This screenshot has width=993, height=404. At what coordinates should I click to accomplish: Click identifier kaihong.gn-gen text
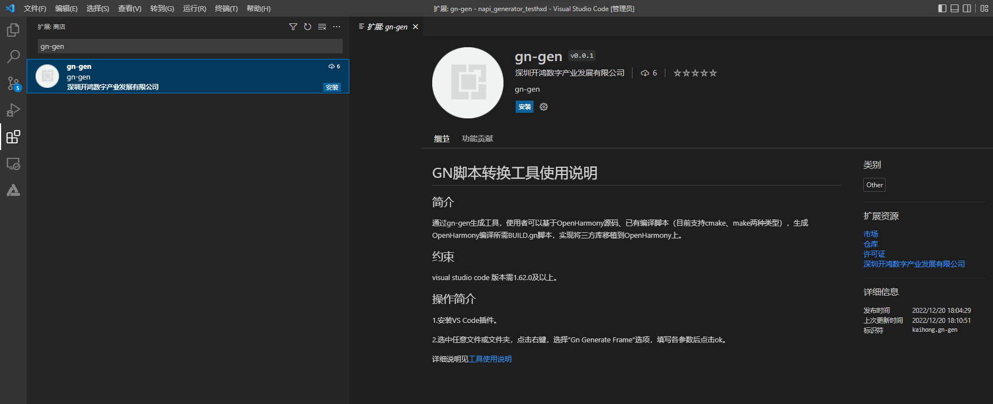[935, 330]
